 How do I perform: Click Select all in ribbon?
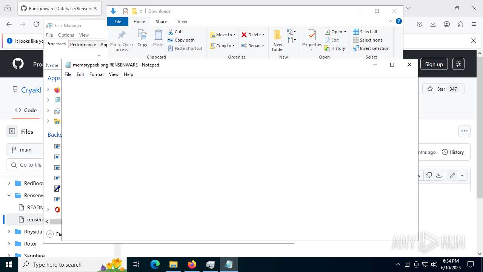(365, 32)
